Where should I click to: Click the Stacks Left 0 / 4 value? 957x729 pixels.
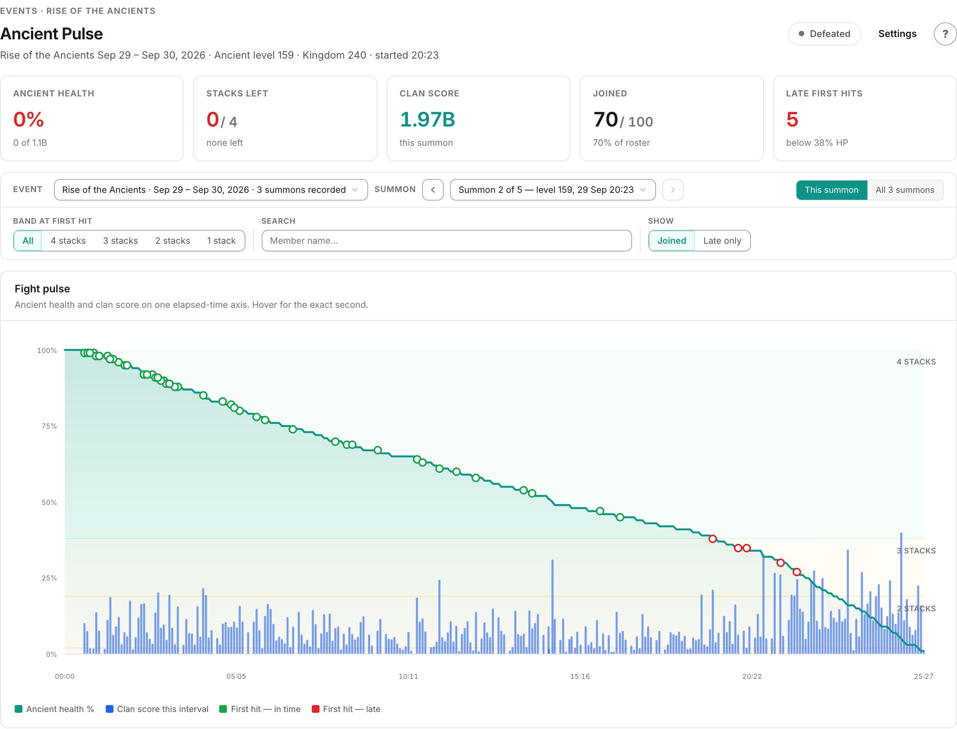[x=221, y=120]
